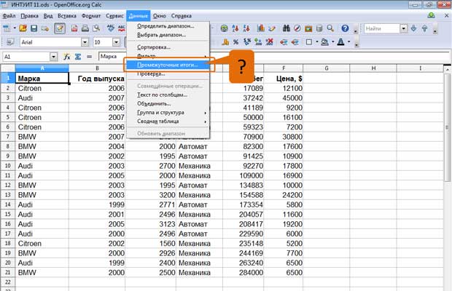Click the Send document by e-mail icon
The height and width of the screenshot is (291, 452).
(x=44, y=28)
